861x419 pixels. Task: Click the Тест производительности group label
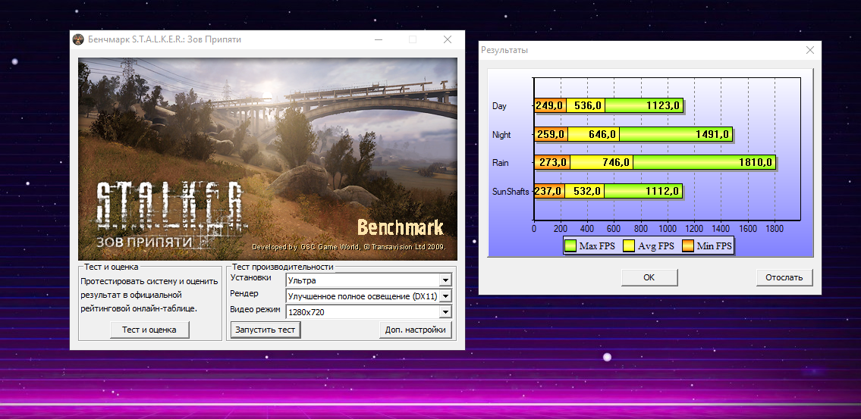(283, 267)
